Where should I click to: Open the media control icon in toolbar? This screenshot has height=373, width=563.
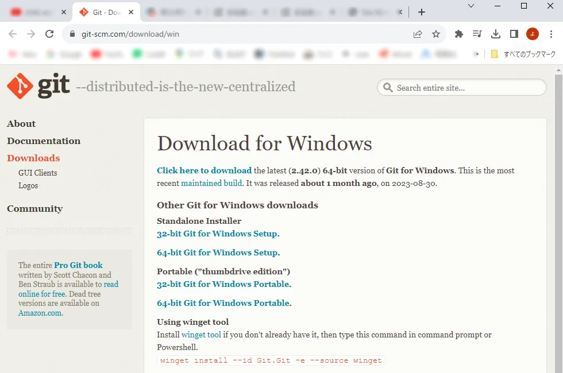point(477,34)
